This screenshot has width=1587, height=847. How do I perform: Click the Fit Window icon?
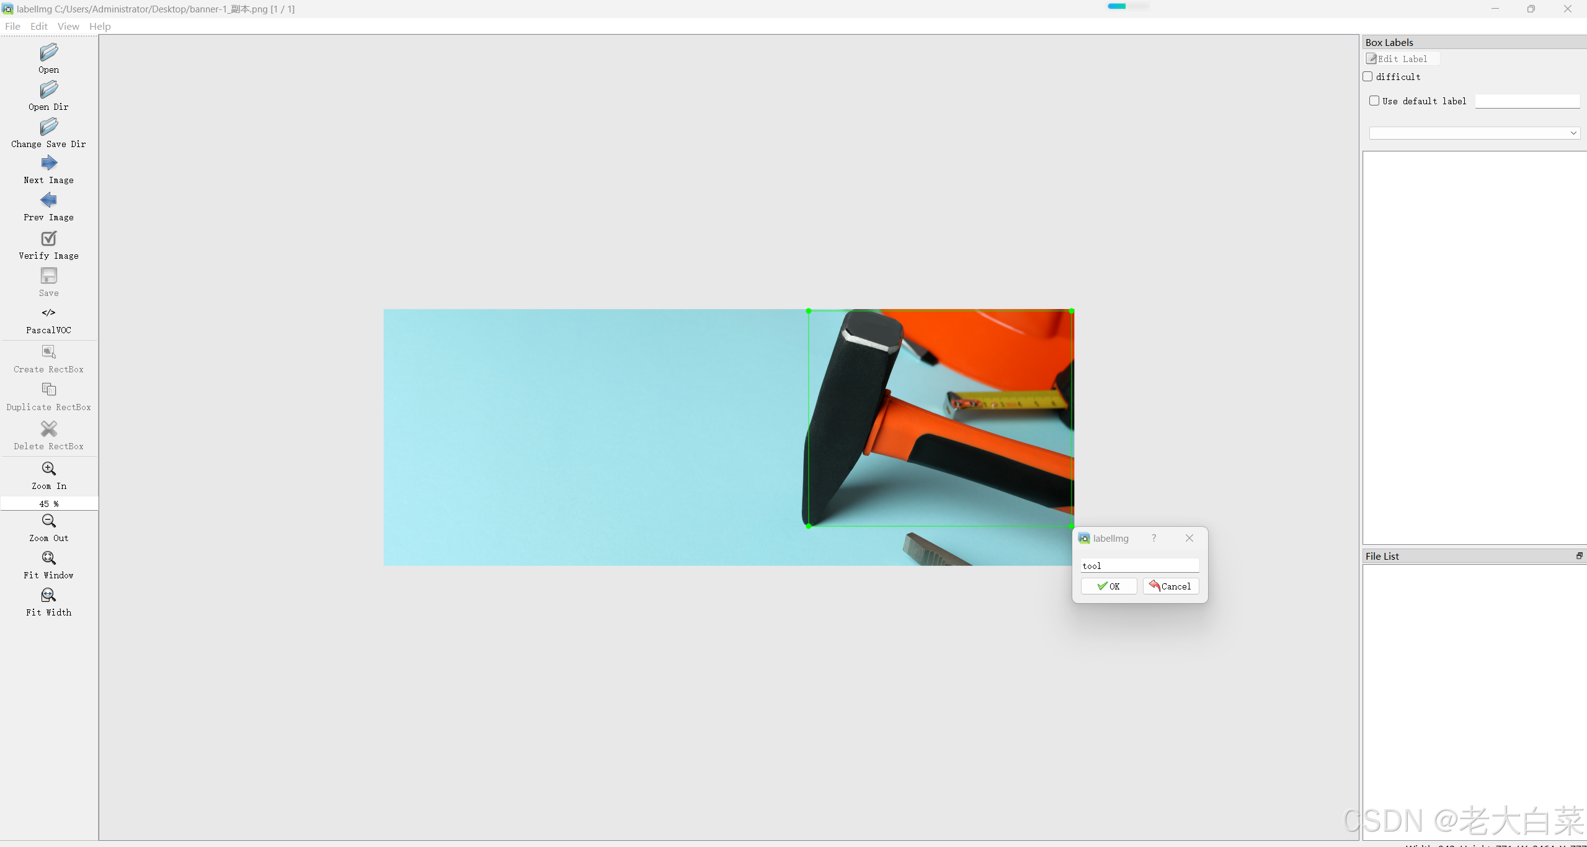pyautogui.click(x=48, y=558)
